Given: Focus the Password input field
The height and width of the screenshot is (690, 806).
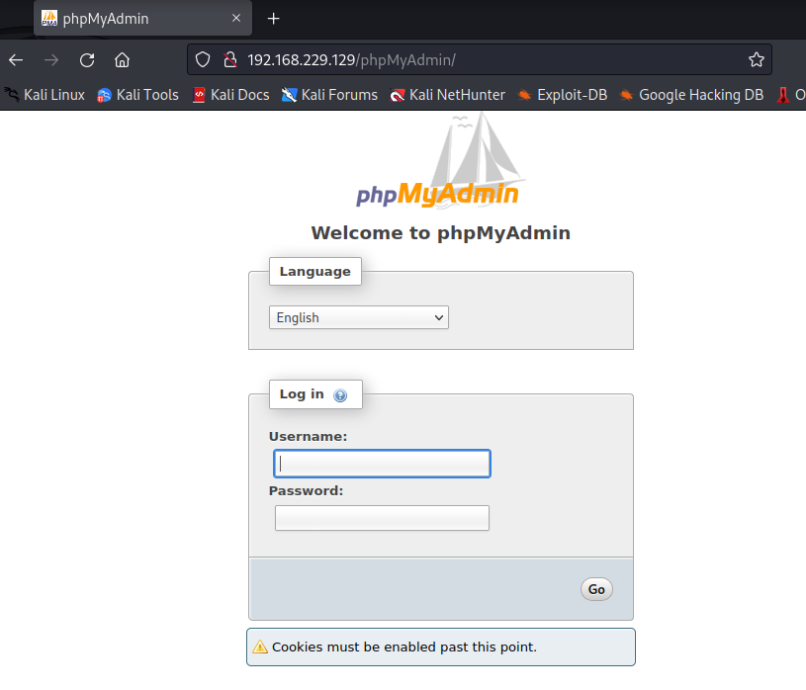Looking at the screenshot, I should (x=382, y=518).
